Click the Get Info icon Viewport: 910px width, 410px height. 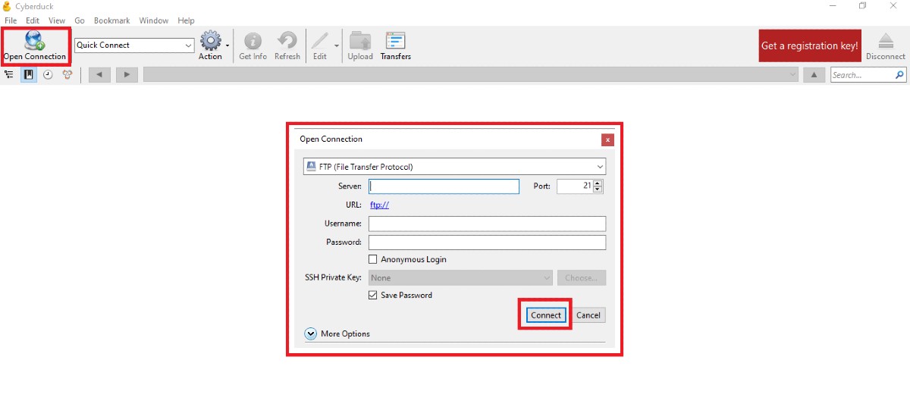click(x=253, y=41)
